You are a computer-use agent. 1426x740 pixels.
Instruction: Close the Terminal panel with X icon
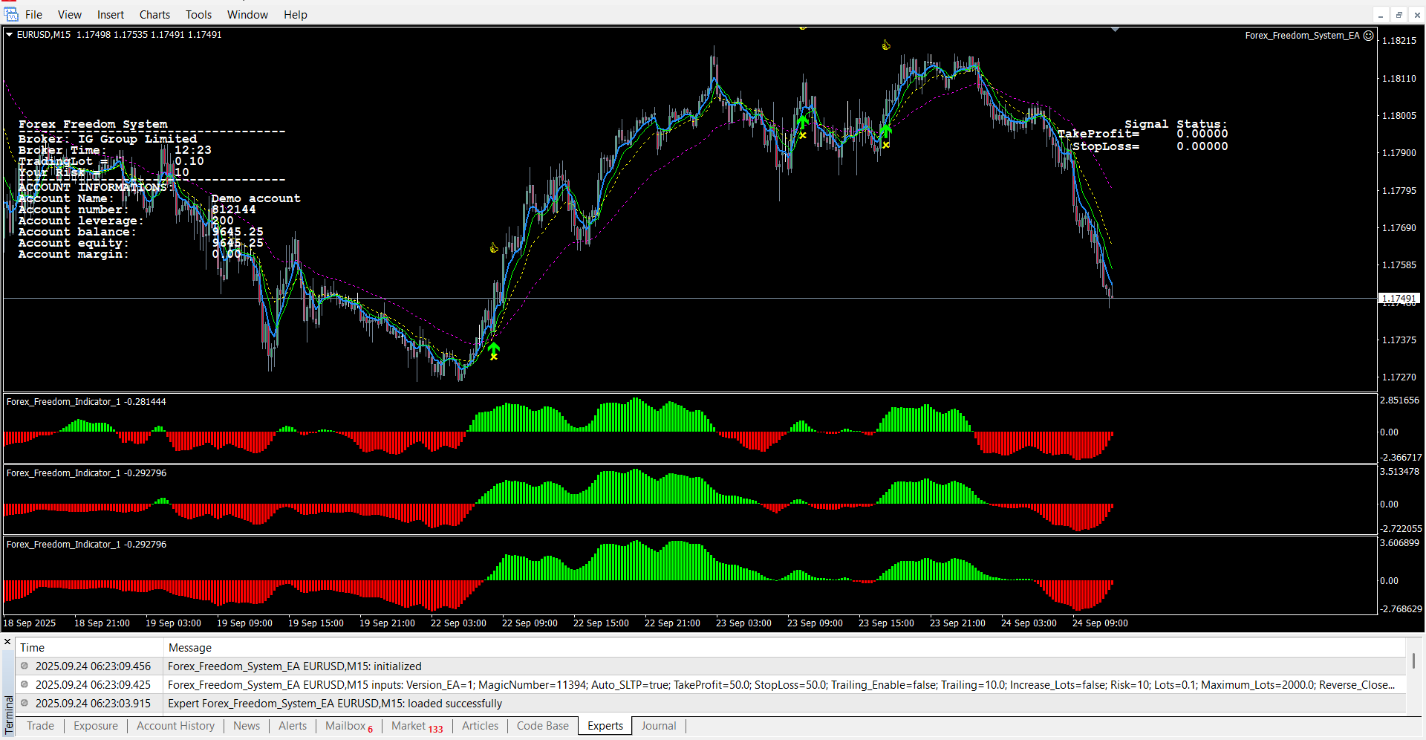7,642
